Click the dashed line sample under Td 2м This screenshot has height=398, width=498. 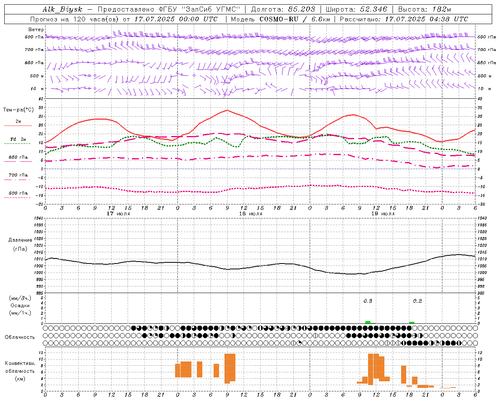click(x=17, y=144)
